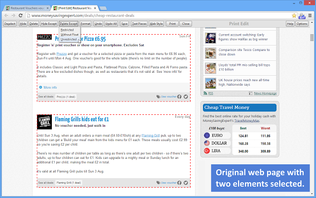Click the RSS feed icon

click(205, 93)
